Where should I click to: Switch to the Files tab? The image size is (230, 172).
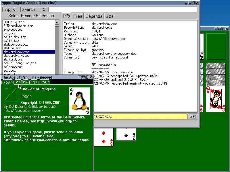pyautogui.click(x=78, y=16)
